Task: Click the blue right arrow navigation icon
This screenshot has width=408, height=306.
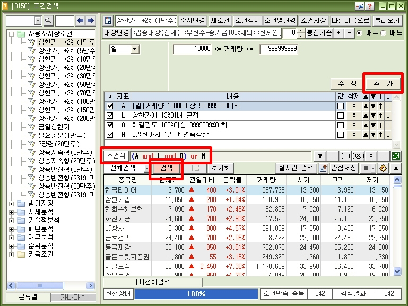Action: (x=91, y=21)
